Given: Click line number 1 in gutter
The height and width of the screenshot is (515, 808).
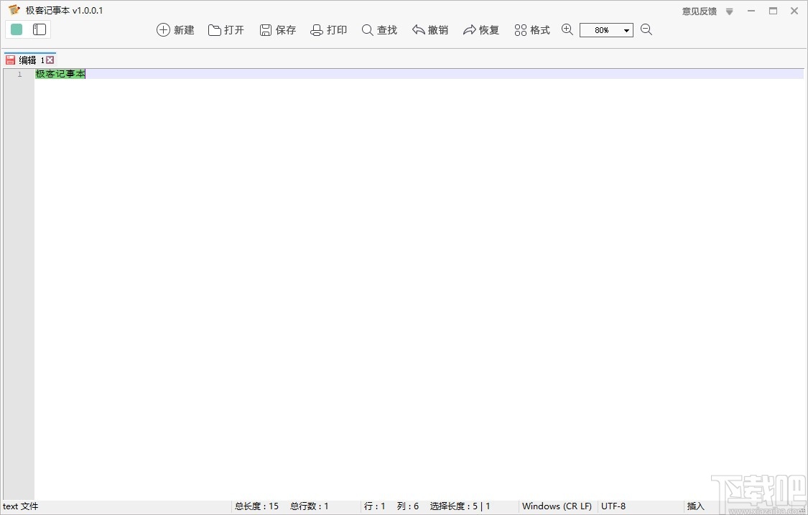Looking at the screenshot, I should coord(19,74).
